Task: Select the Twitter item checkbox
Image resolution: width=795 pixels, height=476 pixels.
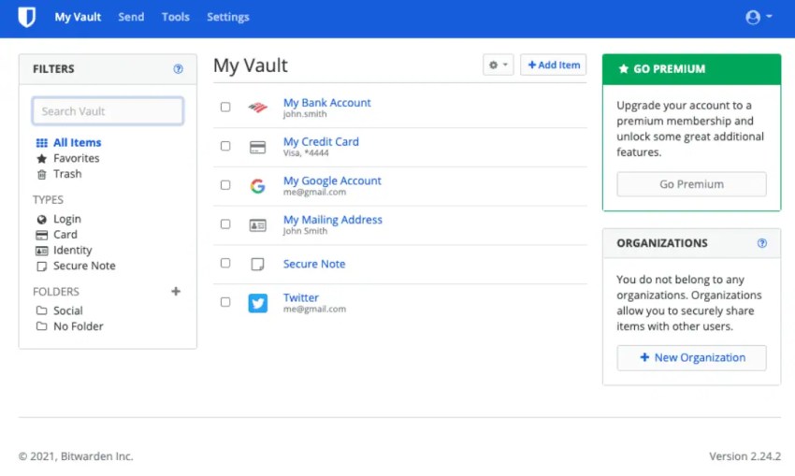Action: click(x=225, y=302)
